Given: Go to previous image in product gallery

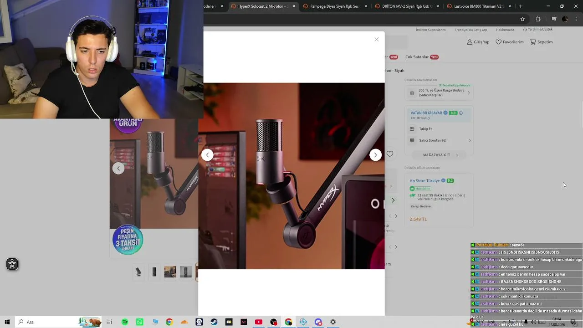Looking at the screenshot, I should tap(118, 168).
